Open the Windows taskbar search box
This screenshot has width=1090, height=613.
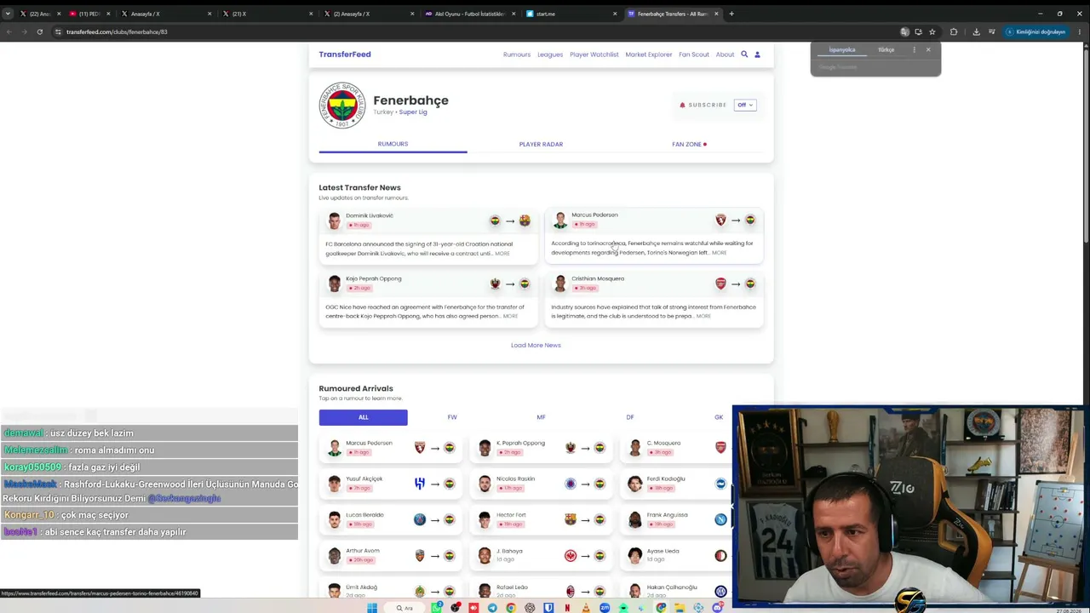click(x=404, y=608)
